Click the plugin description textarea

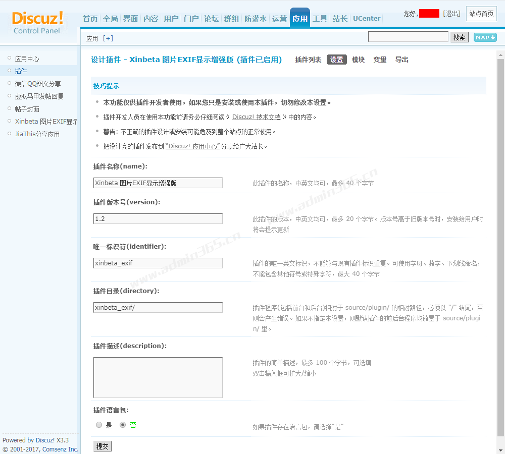pos(158,377)
